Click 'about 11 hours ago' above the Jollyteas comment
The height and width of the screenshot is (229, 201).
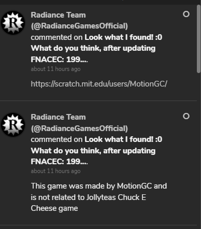coord(55,171)
